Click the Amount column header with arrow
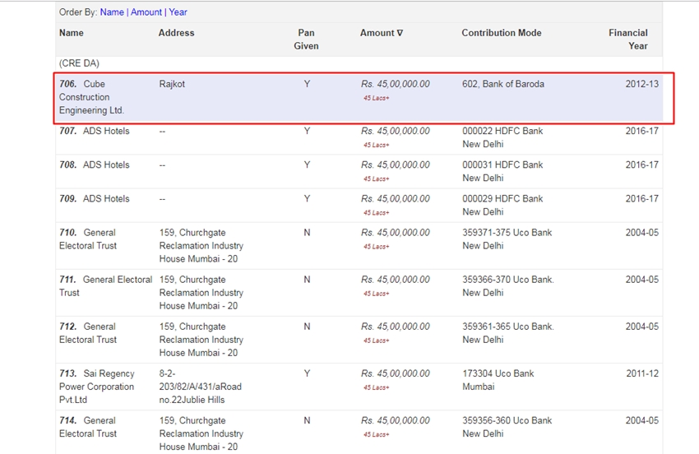 click(382, 33)
